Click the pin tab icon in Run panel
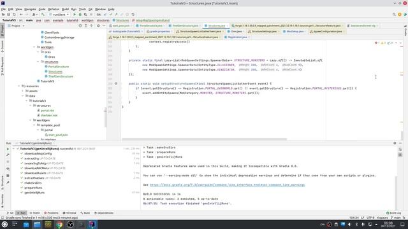Viewport: 408px width, 229px height. (8, 183)
